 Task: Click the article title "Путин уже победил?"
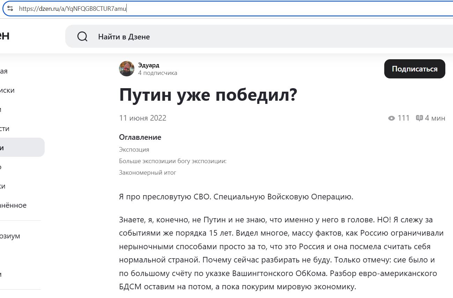pos(208,94)
